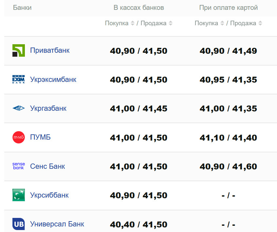
Task: Click the Укрэксимбанк EXIM logo
Action: click(19, 80)
